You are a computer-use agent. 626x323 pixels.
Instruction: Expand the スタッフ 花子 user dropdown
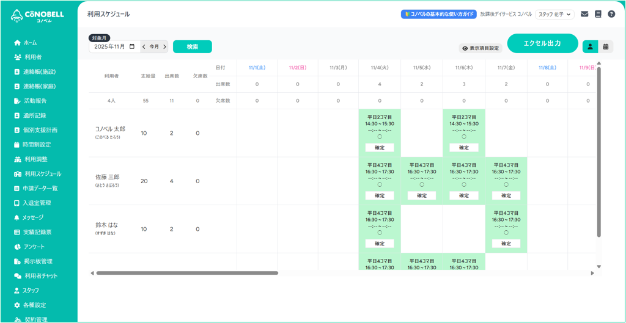click(554, 14)
